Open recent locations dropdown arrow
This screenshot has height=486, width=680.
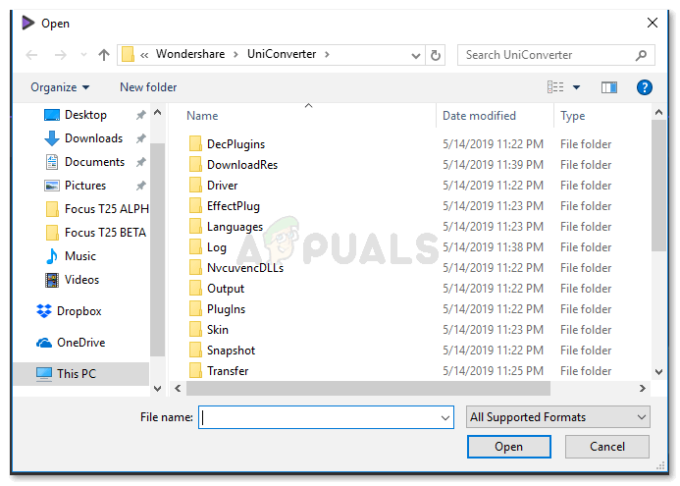(x=83, y=55)
